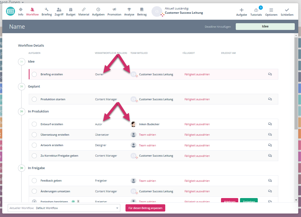Switch to the Info tab
Screen dimensions: 301x217
tap(21, 12)
